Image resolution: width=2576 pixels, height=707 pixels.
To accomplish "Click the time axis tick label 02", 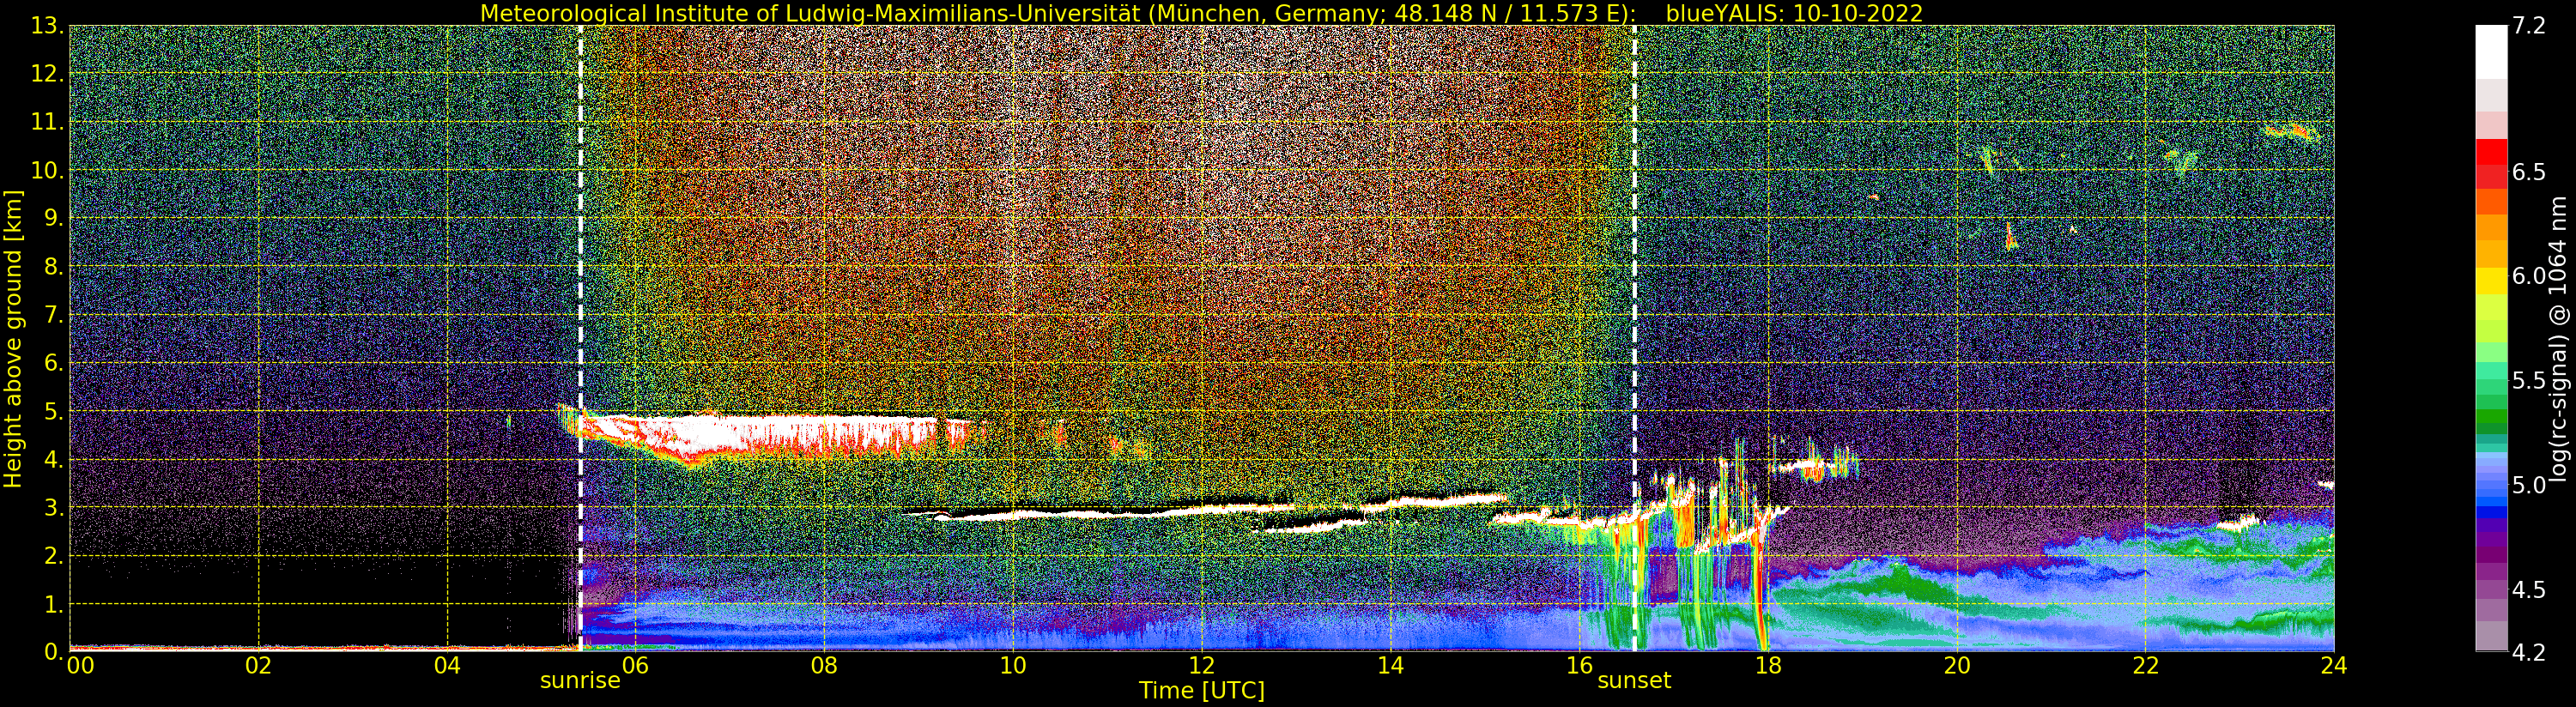I will click(x=258, y=666).
